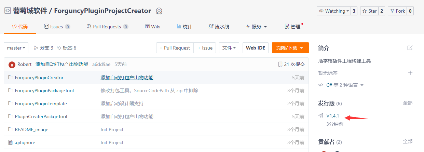View 21 次提交 commit history
This screenshot has height=152, width=424.
[x=291, y=64]
